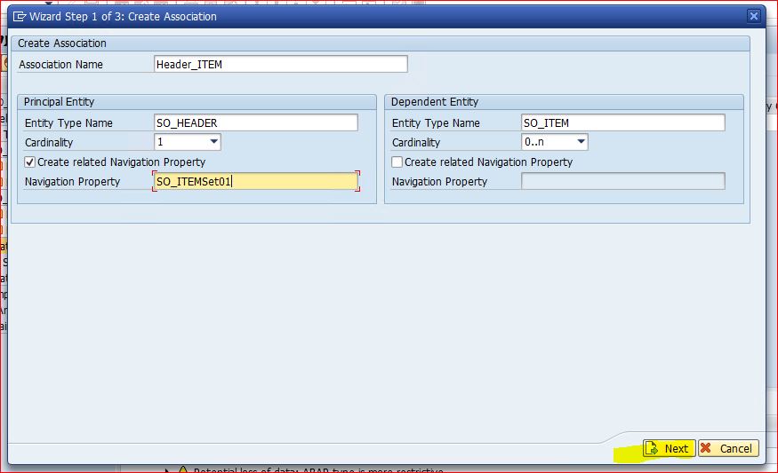Viewport: 778px width, 473px height.
Task: Open the Principal Entity Cardinality dropdown
Action: (x=213, y=142)
